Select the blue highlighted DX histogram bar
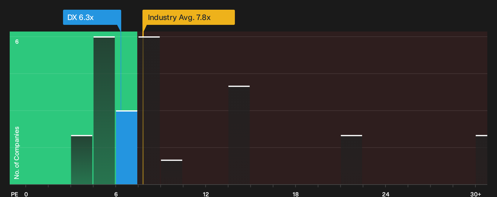Viewport: 497px width, 197px height. 127,147
